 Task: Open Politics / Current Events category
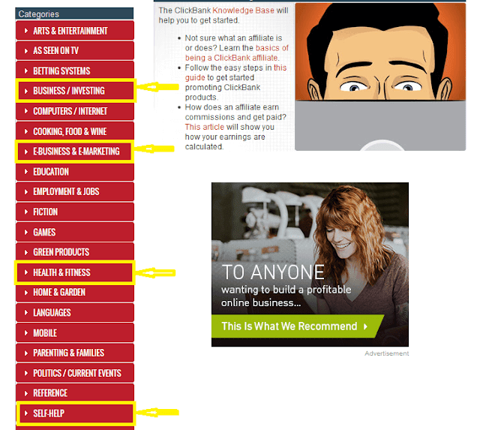(75, 373)
